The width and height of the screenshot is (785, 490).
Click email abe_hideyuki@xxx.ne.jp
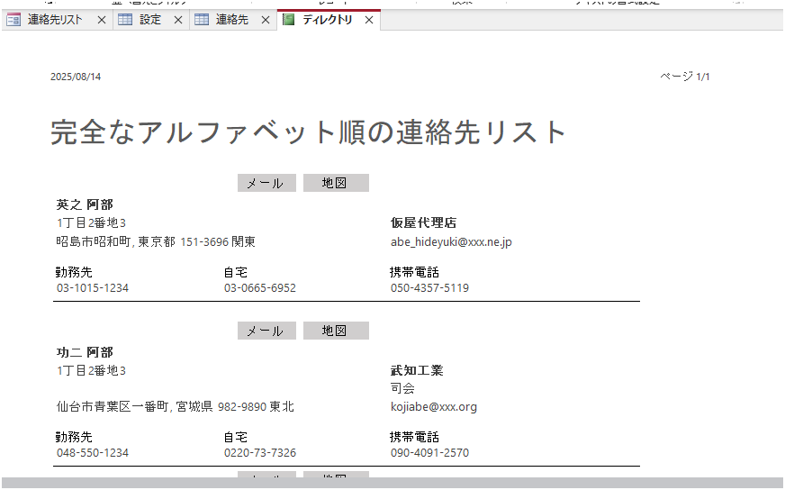tap(451, 242)
